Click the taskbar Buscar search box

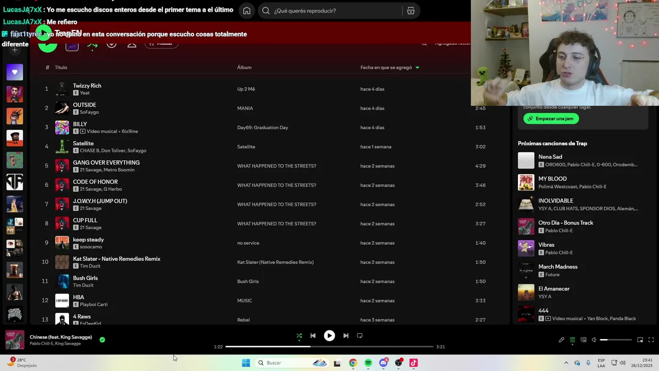pos(292,363)
